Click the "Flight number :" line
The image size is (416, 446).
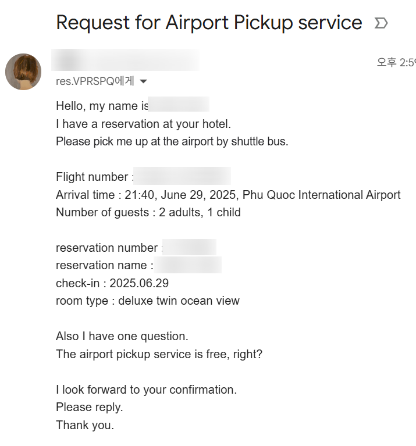click(x=95, y=177)
